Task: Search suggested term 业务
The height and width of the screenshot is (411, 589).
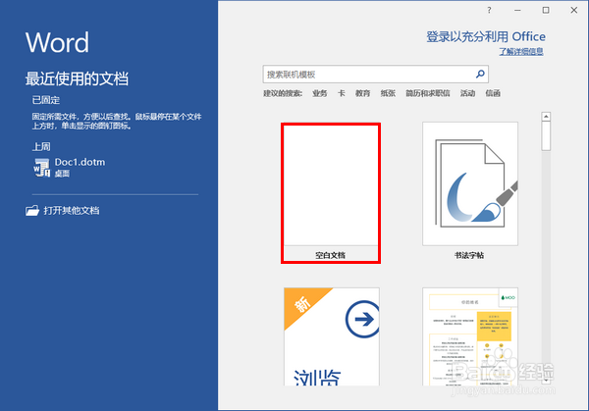Action: pyautogui.click(x=320, y=93)
